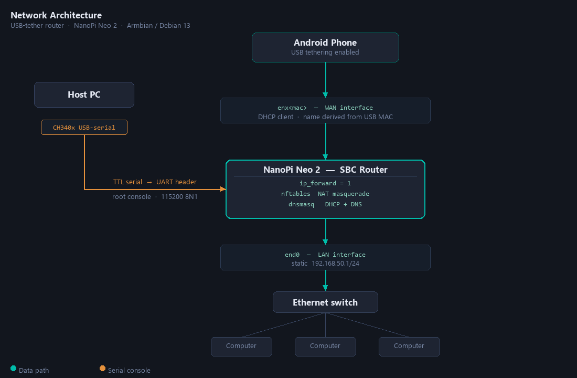Click the orange Serial console legend dot
Screen dimensions: 577x378
pos(103,369)
